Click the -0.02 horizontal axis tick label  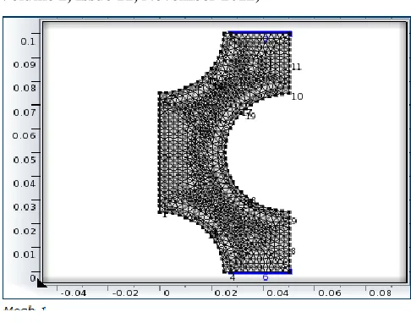[x=125, y=293]
